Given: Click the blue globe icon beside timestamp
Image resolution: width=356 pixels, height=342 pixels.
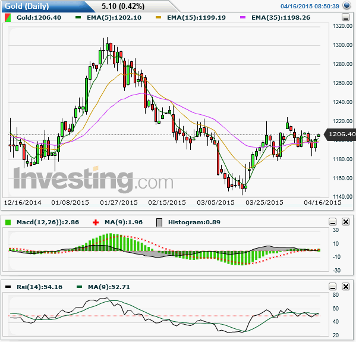Looking at the screenshot, I should point(346,5).
